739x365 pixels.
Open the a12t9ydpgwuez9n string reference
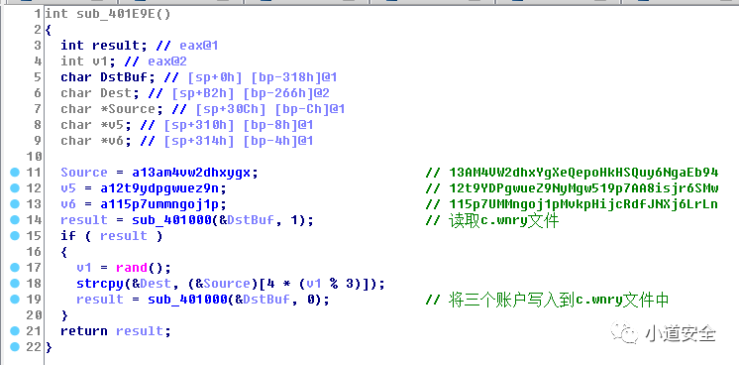click(159, 188)
